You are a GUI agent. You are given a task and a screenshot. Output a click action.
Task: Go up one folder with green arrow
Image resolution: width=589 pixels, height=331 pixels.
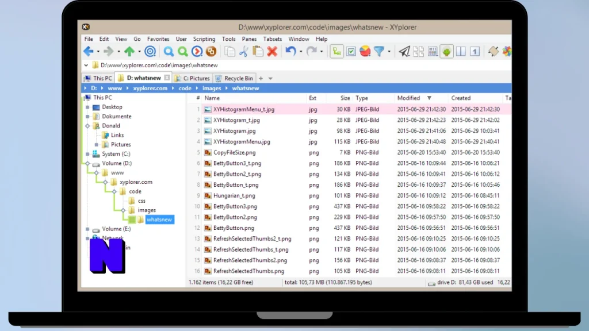(x=129, y=51)
